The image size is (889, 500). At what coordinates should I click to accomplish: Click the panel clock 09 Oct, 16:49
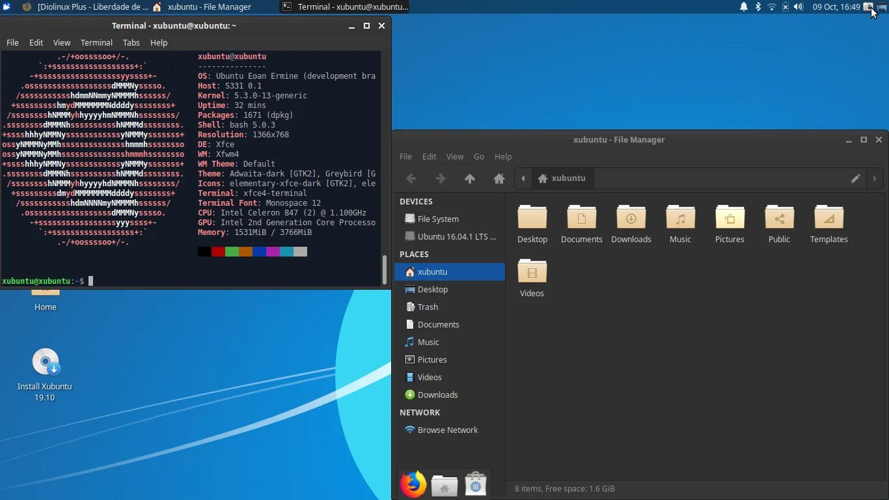pyautogui.click(x=836, y=7)
